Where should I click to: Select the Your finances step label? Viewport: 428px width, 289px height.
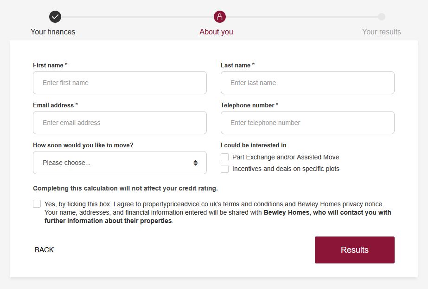tap(53, 32)
